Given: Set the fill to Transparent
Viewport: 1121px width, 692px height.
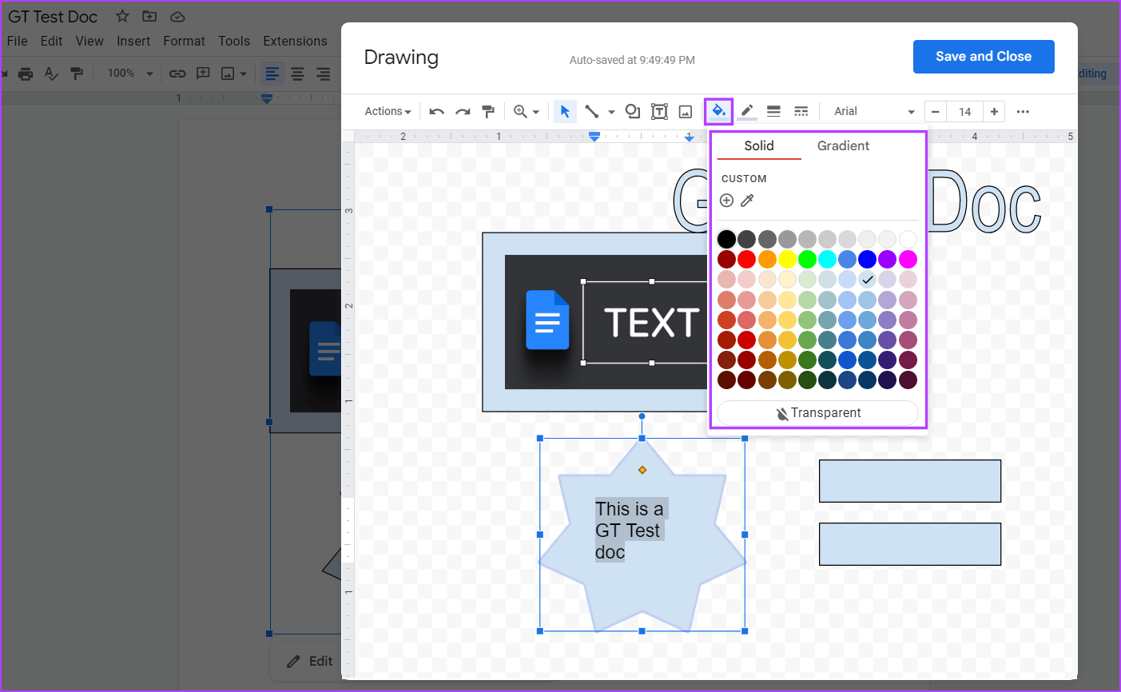Looking at the screenshot, I should (817, 412).
